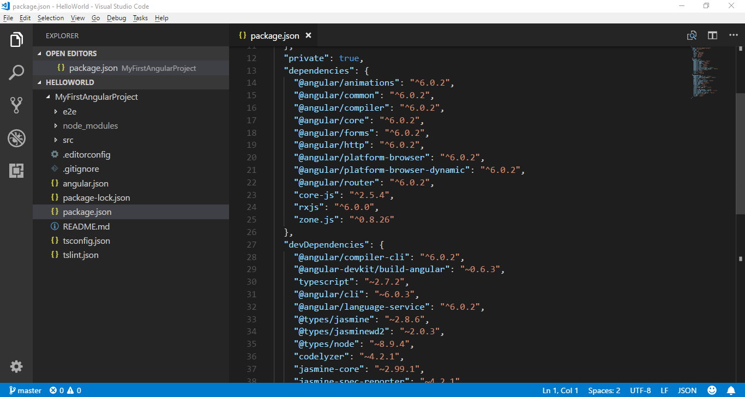Expand the node_modules folder
The height and width of the screenshot is (397, 745).
(x=131, y=125)
